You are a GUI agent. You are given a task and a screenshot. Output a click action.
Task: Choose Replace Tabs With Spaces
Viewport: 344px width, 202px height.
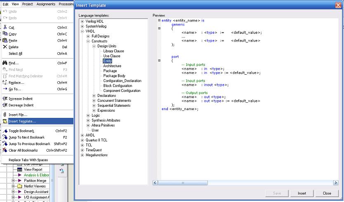[x=28, y=160]
